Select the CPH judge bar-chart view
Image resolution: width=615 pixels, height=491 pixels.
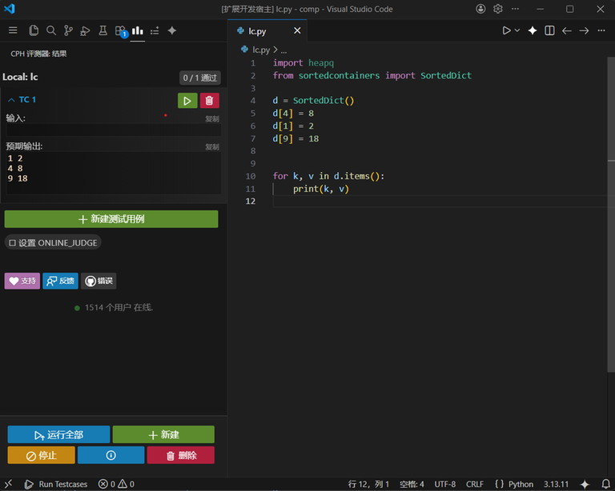[x=137, y=30]
